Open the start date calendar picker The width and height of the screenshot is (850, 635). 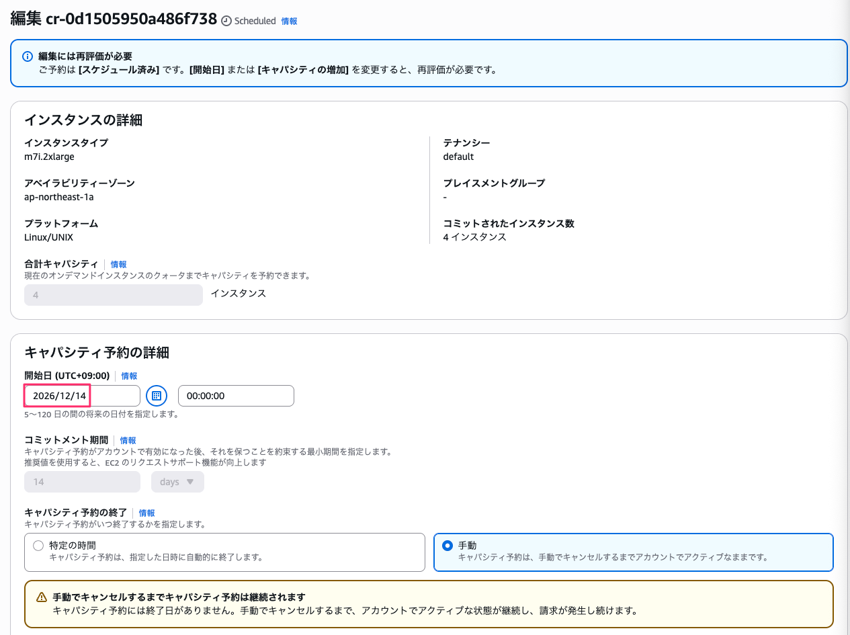point(157,396)
